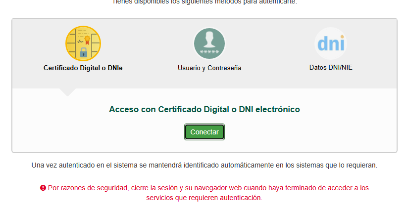The image size is (407, 211).
Task: Click 'servicios que requieren autenticación' red text
Action: tap(204, 198)
